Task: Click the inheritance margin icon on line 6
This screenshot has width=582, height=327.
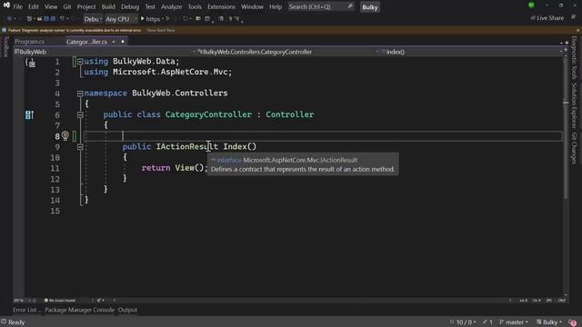Action: click(29, 115)
